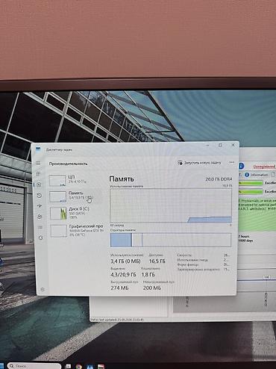This screenshot has height=369, width=276.
Task: Select the Память (Memory) performance item
Action: (x=75, y=196)
